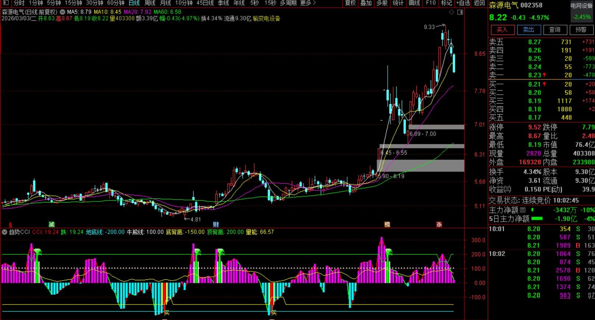Image resolution: width=595 pixels, height=320 pixels.
Task: Select the 60分钟 period tab
Action: coord(116,3)
